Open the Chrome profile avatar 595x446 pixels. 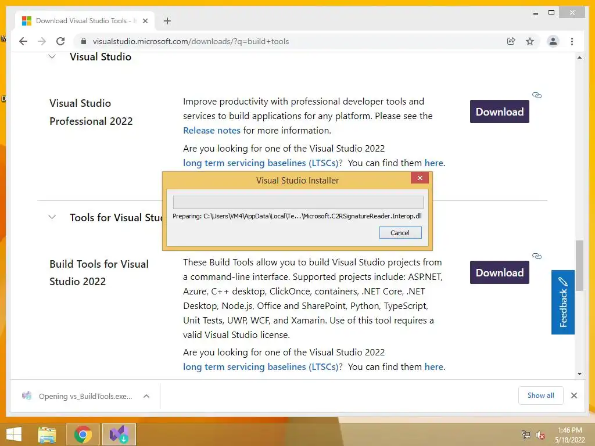(x=553, y=41)
